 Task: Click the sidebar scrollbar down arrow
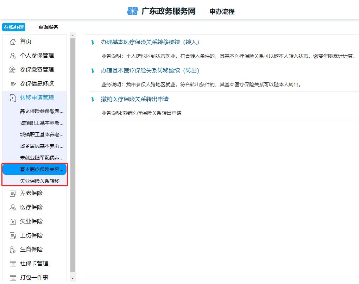point(73,278)
